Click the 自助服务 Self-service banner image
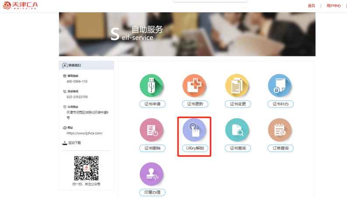Image resolution: width=347 pixels, height=198 pixels. tap(187, 34)
